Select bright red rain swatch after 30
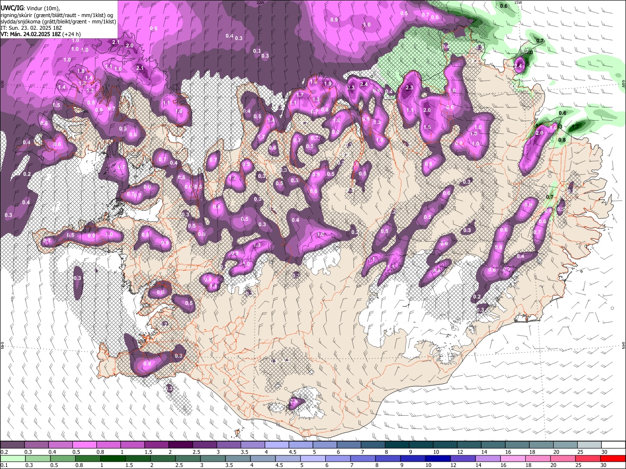626x469 pixels. [x=613, y=459]
